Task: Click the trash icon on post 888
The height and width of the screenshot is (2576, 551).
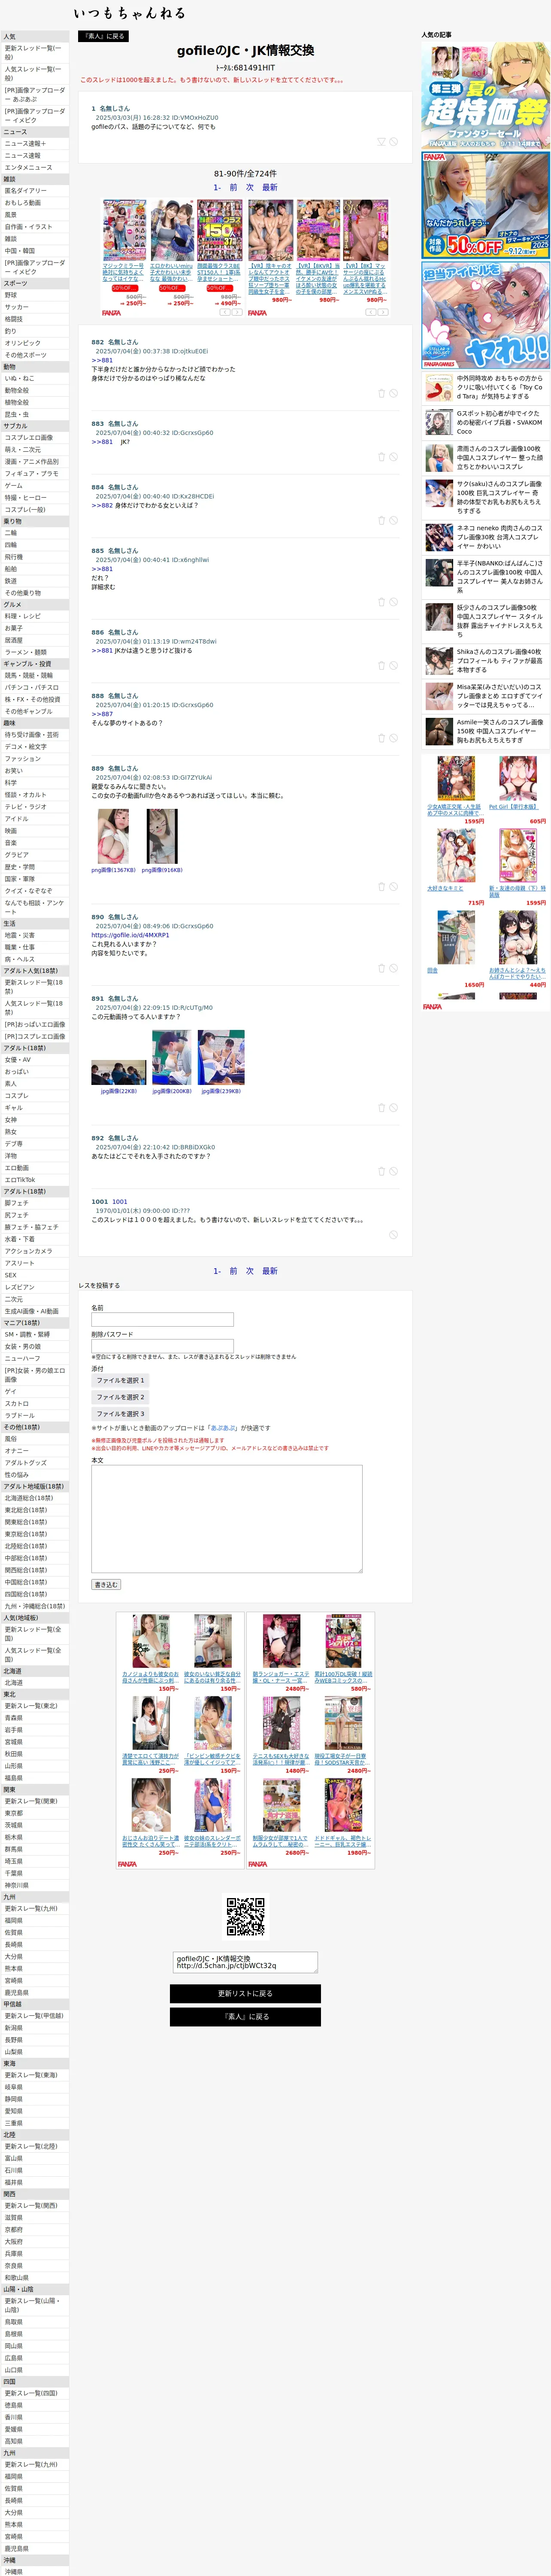Action: [x=381, y=738]
